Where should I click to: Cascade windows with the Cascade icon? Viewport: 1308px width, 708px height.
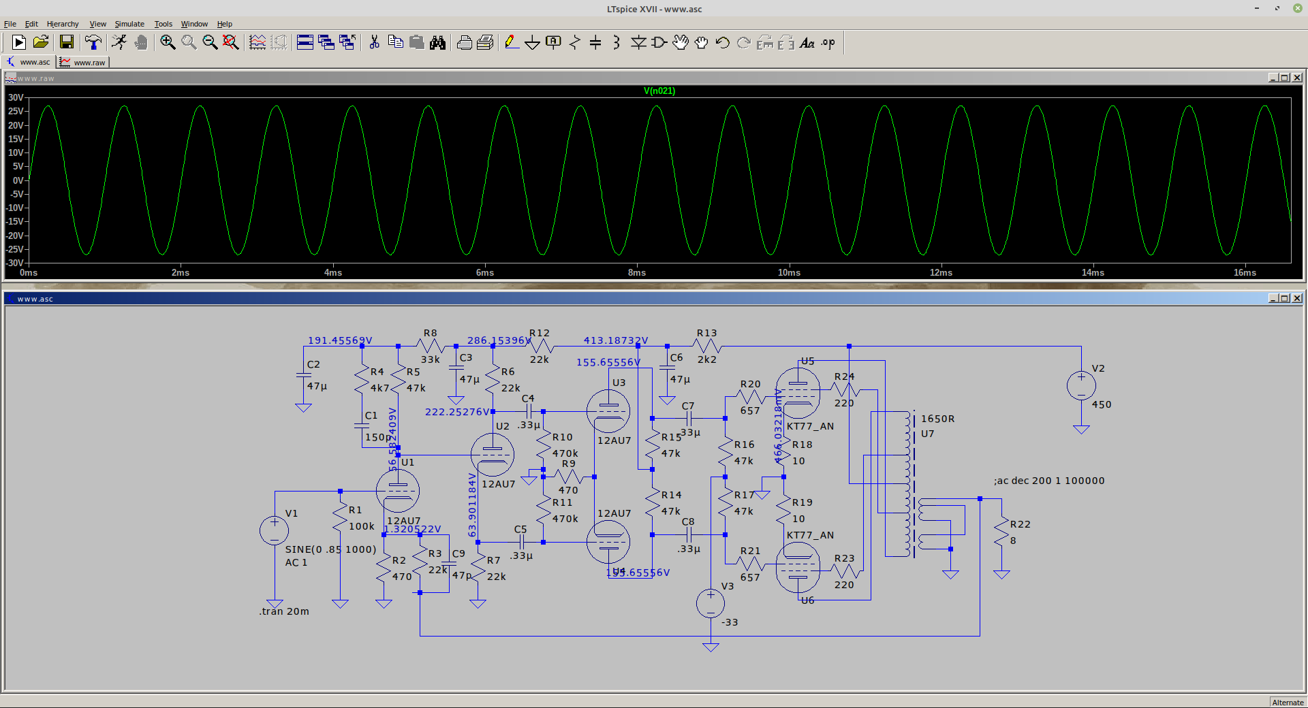326,42
